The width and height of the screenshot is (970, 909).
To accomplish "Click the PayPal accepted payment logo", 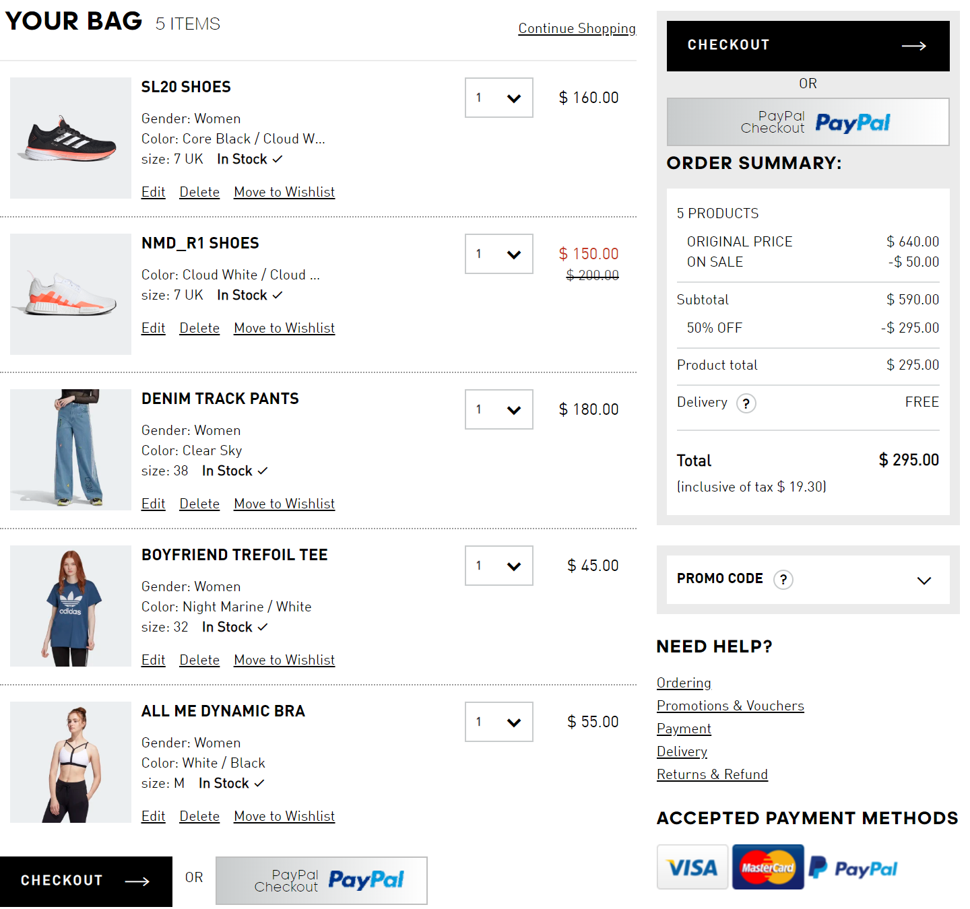I will pyautogui.click(x=853, y=868).
